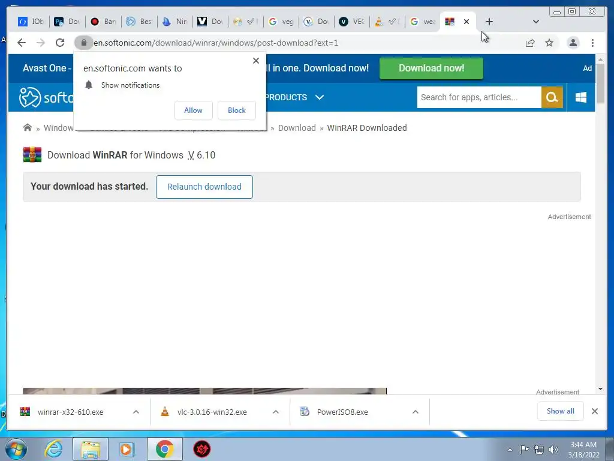Close the active WinRAR tab
This screenshot has height=461, width=614.
466,22
